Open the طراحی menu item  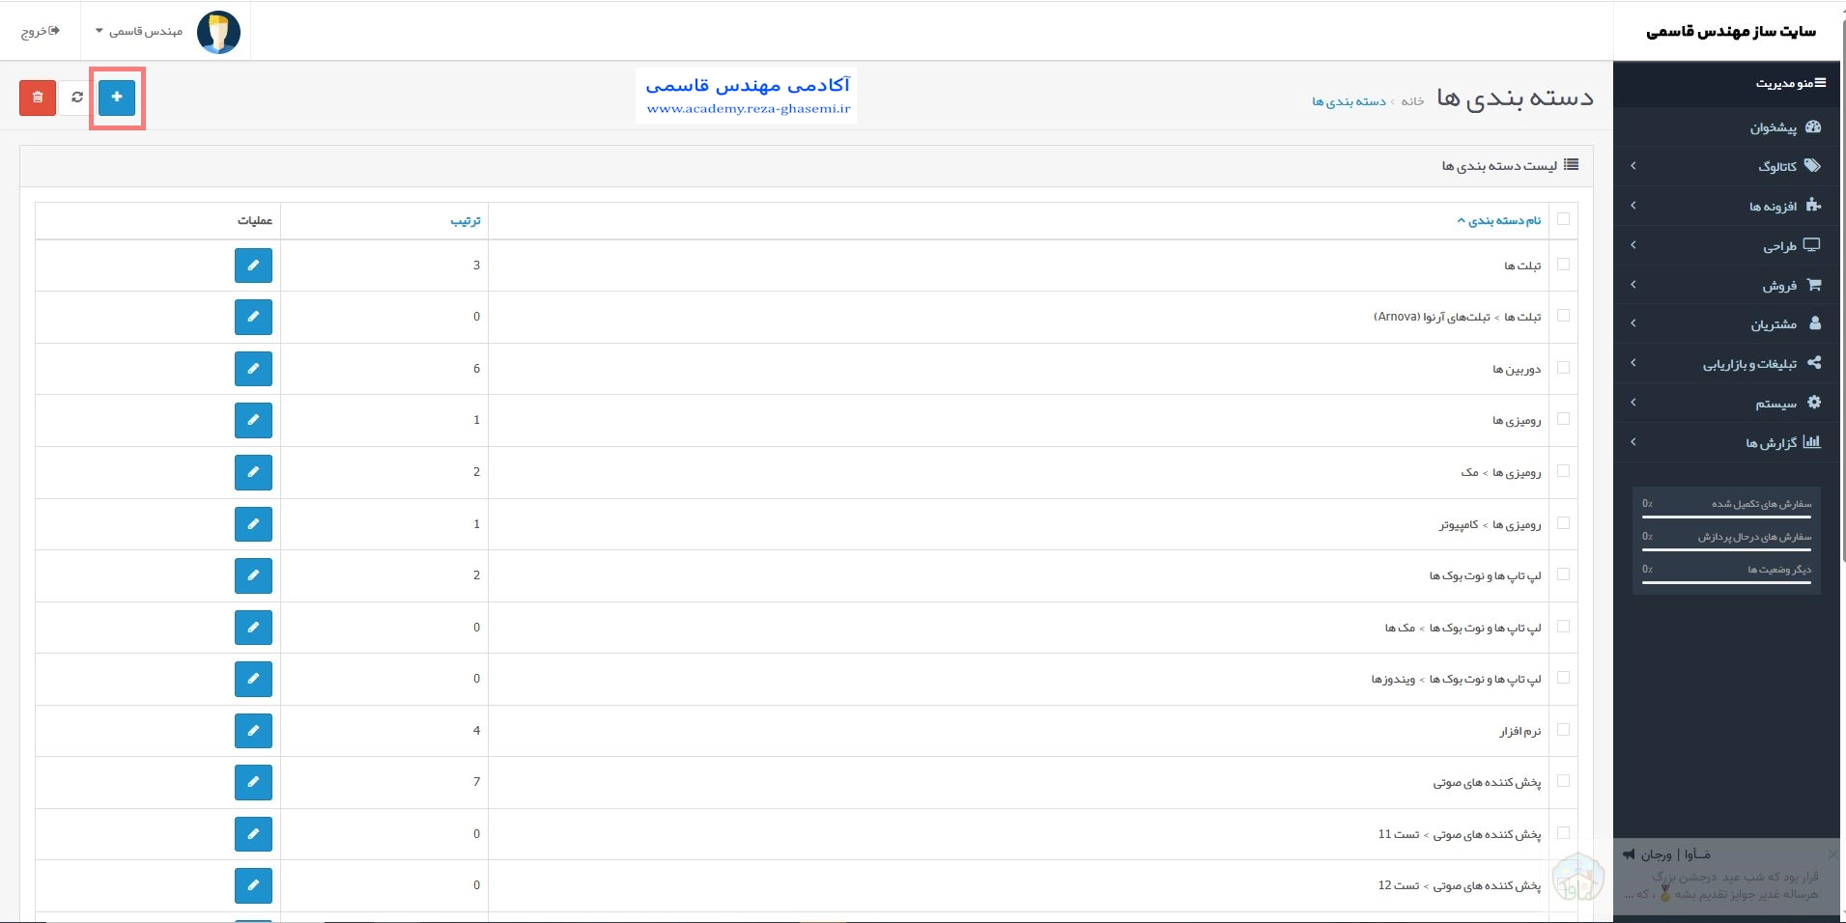(x=1728, y=245)
